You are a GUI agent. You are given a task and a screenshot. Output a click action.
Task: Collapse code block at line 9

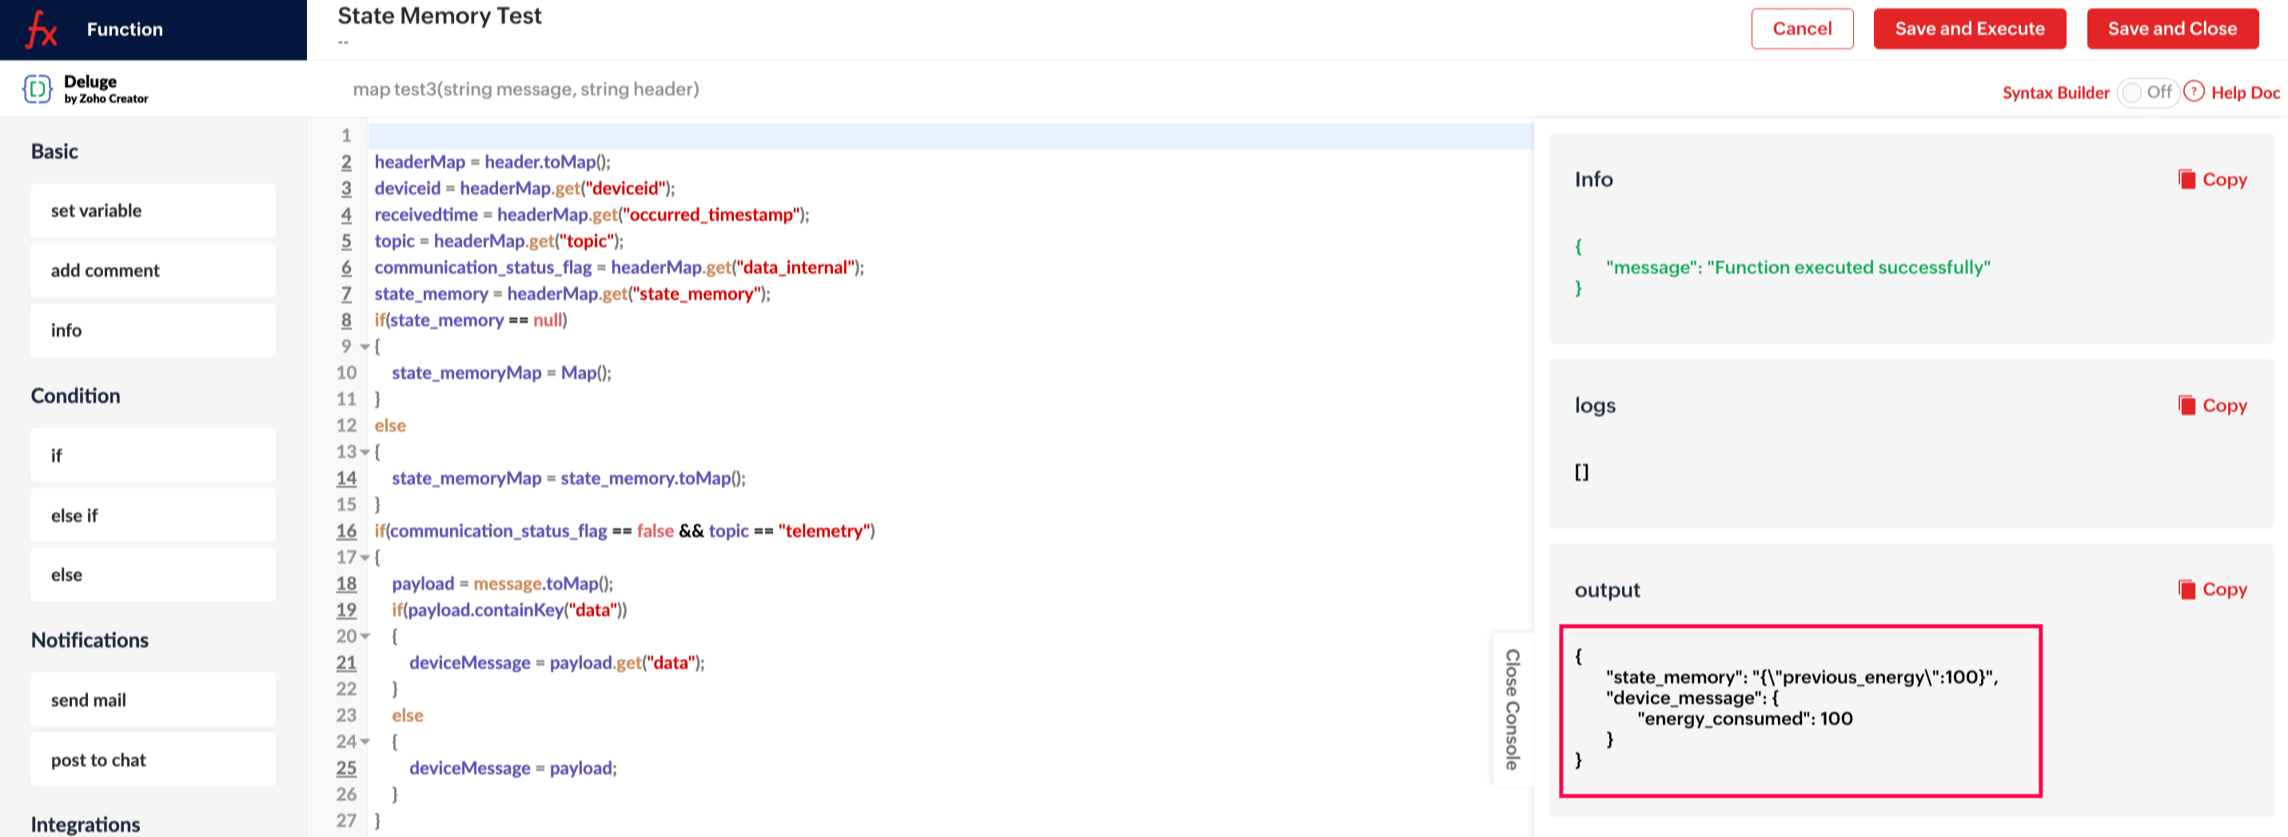coord(365,347)
